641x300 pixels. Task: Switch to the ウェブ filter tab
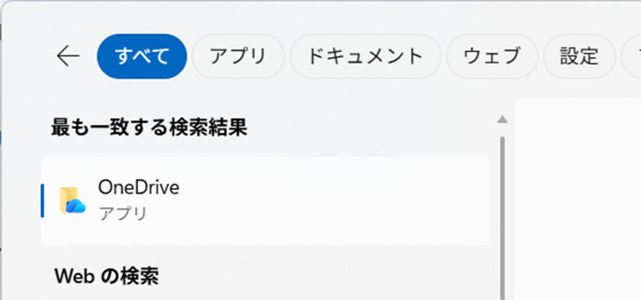tap(492, 56)
